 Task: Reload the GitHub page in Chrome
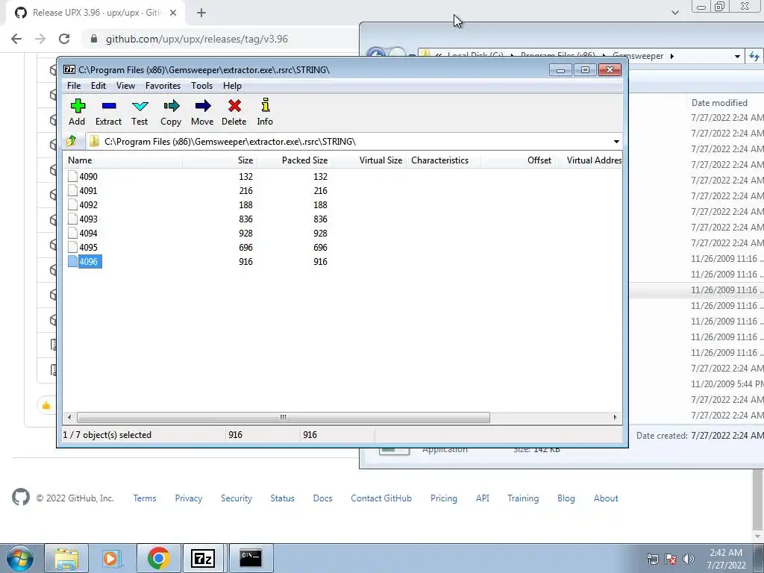[x=64, y=39]
